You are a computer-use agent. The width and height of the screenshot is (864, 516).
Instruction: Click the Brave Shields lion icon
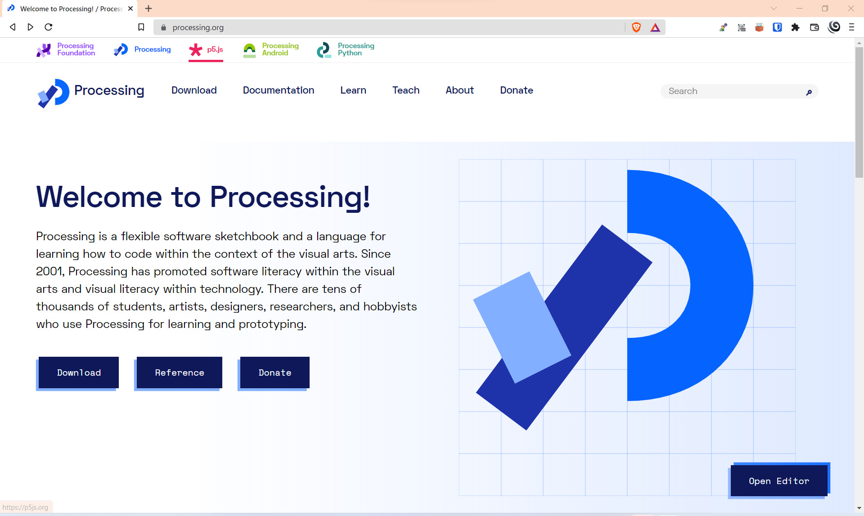(x=636, y=27)
